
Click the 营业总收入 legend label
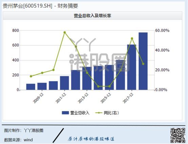pos(80,113)
